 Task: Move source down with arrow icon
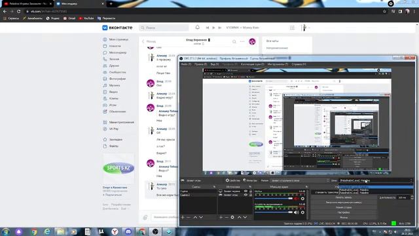point(245,217)
